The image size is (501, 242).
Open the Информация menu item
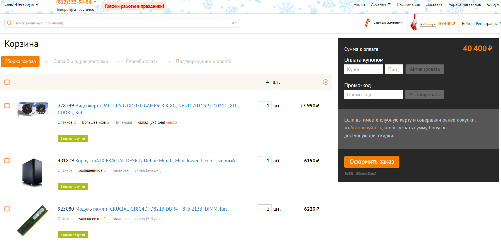[408, 4]
